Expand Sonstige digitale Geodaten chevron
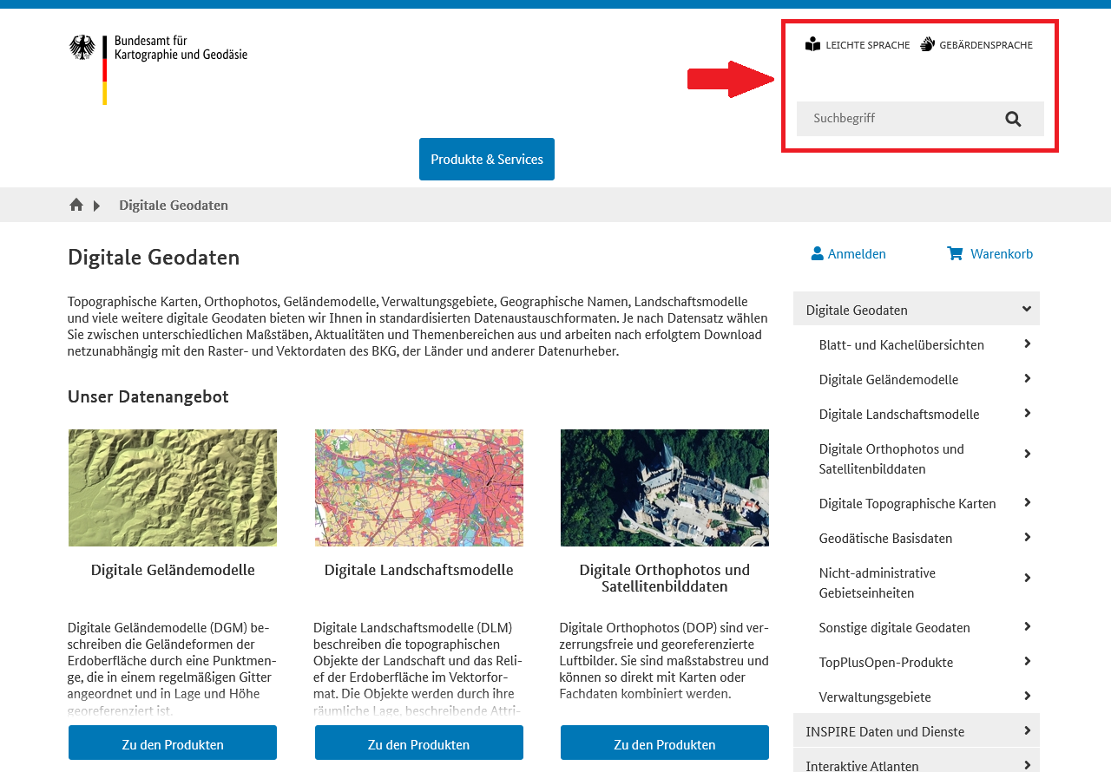Viewport: 1111px width, 772px height. 1027,626
